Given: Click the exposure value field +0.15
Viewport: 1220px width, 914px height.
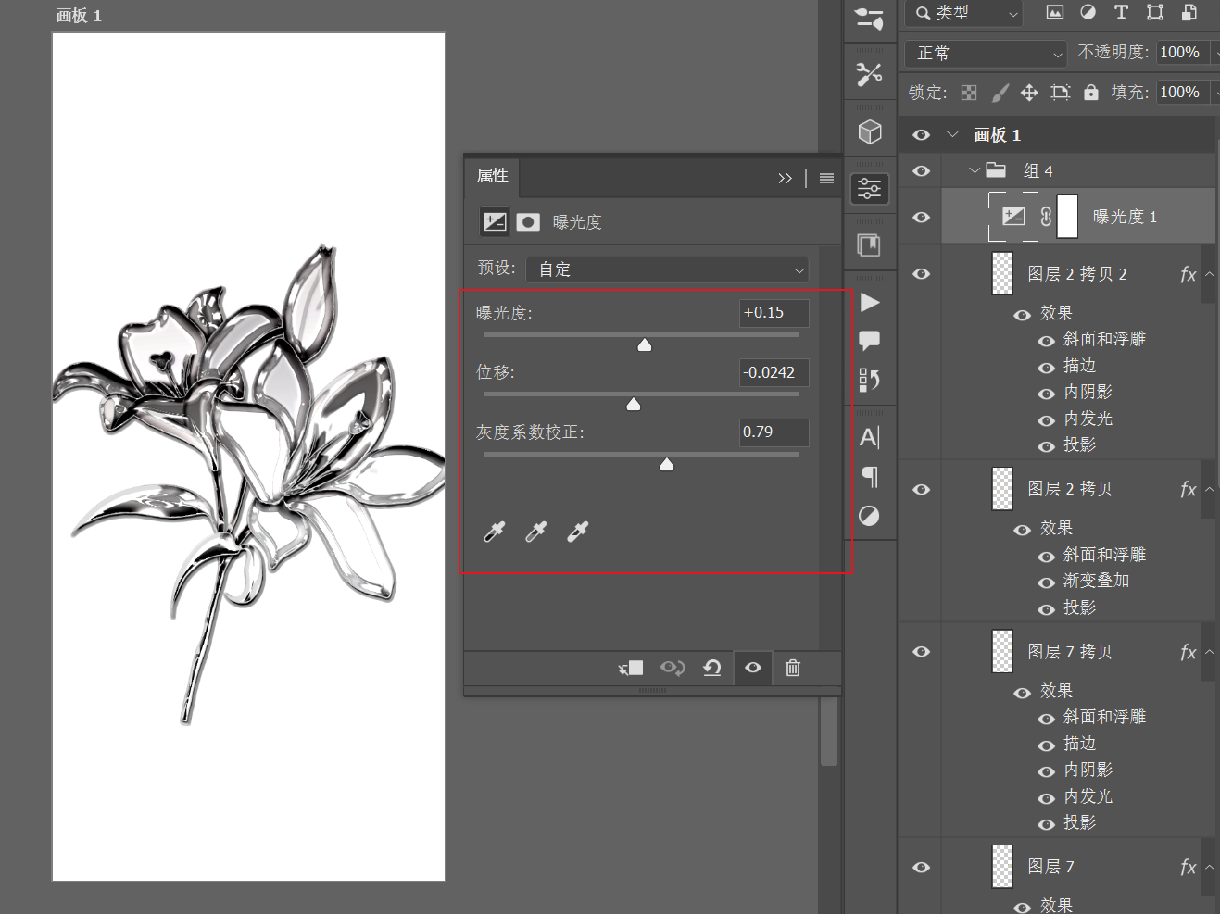Looking at the screenshot, I should (774, 313).
